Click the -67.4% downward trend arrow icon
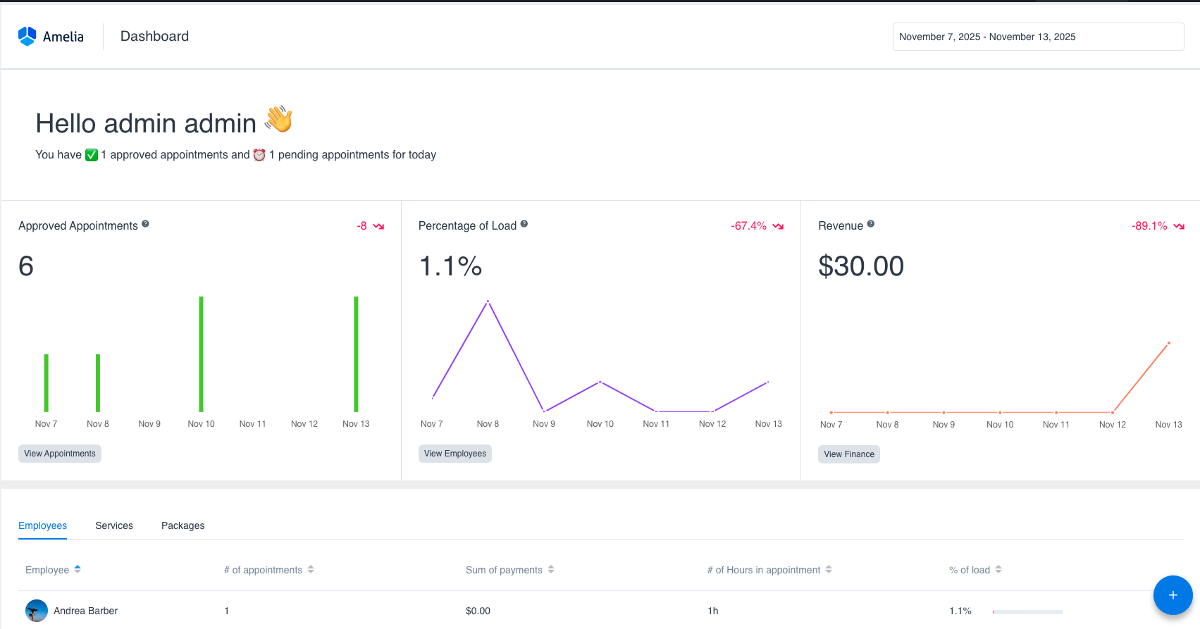1200x629 pixels. (x=778, y=226)
